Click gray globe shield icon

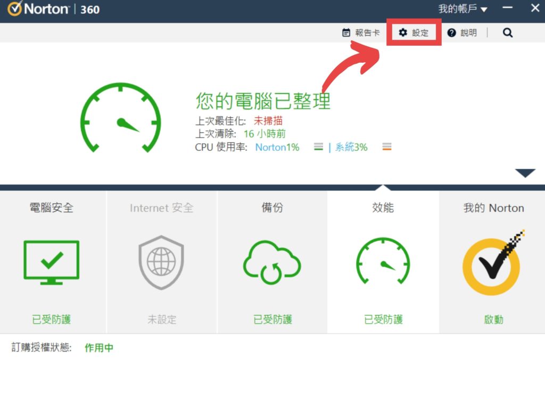point(161,262)
